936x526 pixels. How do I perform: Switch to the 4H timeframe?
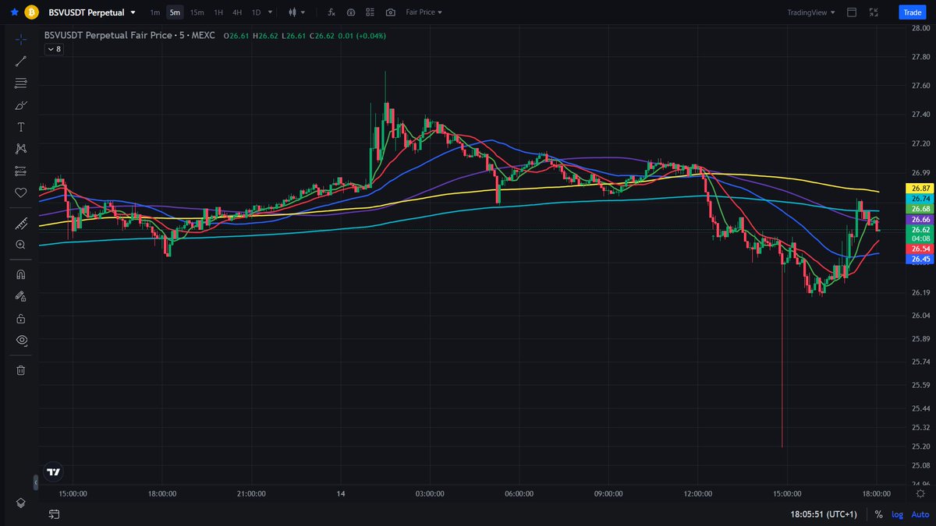(237, 12)
